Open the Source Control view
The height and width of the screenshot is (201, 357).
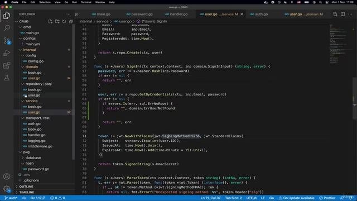pyautogui.click(x=7, y=41)
